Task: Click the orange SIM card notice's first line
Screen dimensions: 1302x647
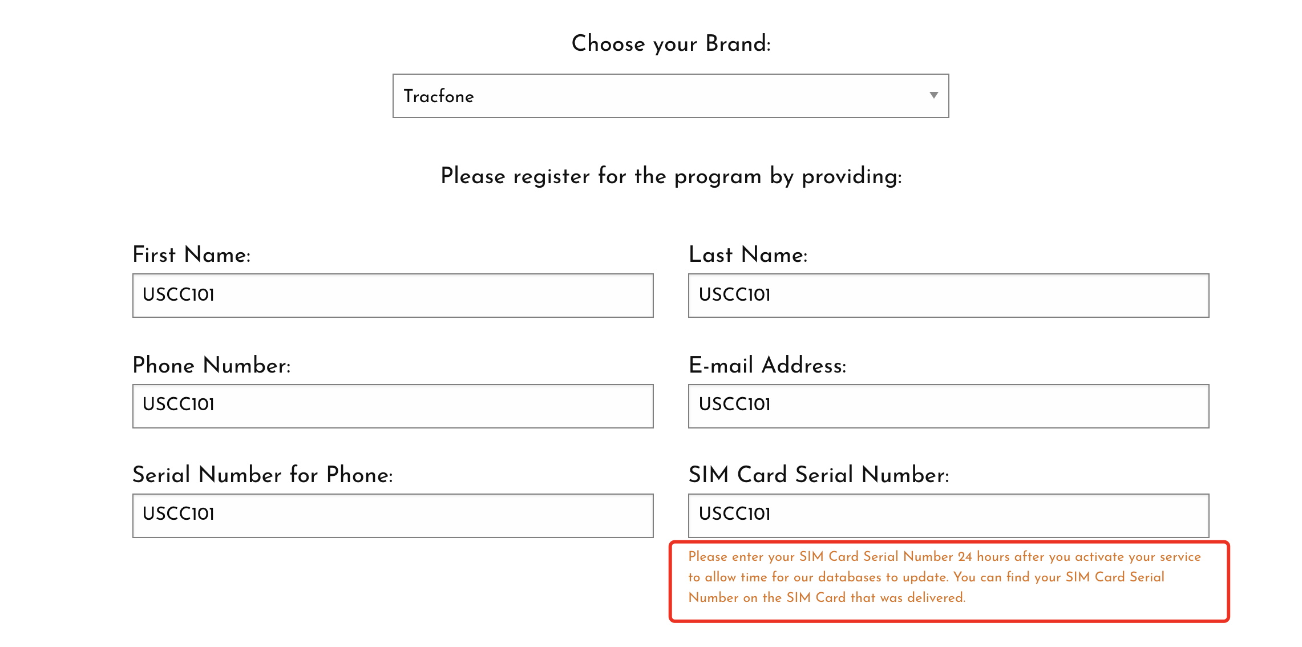Action: [x=944, y=556]
